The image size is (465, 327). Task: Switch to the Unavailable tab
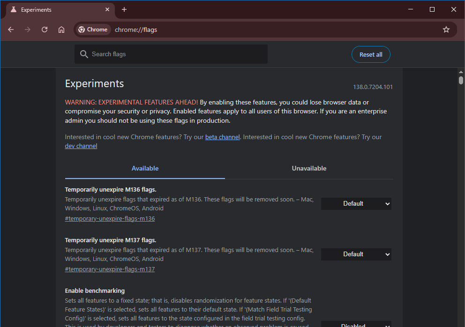309,168
